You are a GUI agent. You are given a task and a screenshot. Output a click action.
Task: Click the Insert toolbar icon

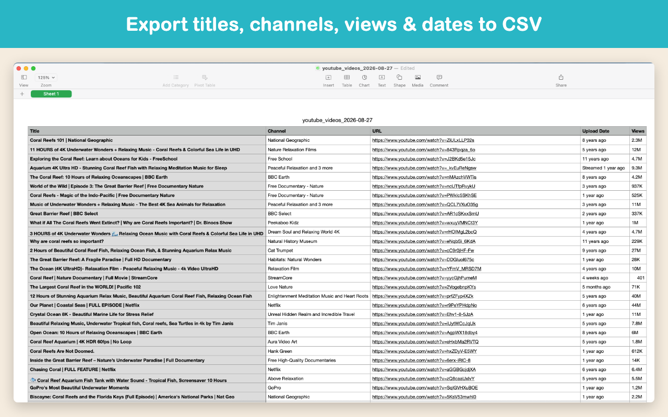coord(328,77)
